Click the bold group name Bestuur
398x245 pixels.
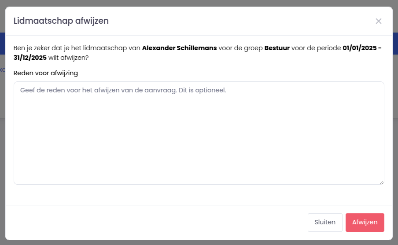point(277,48)
